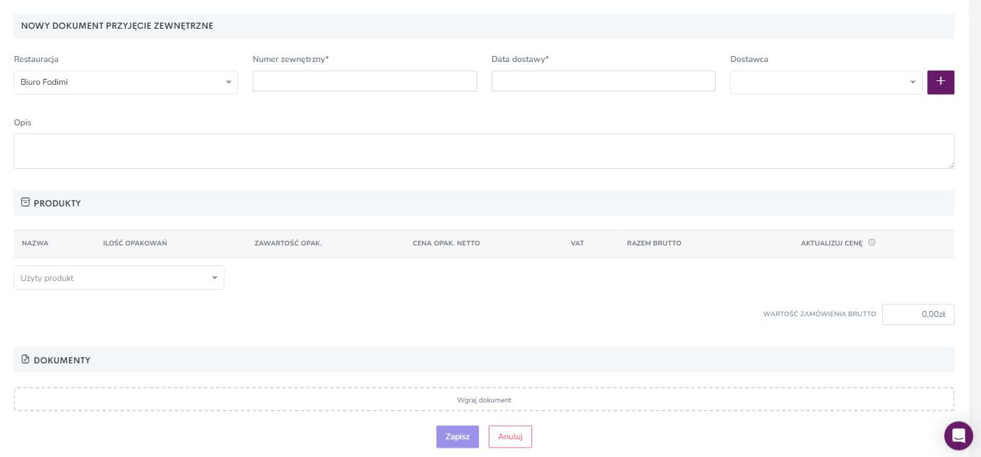This screenshot has width=981, height=457.
Task: Click the Data dostawy input field
Action: click(604, 81)
